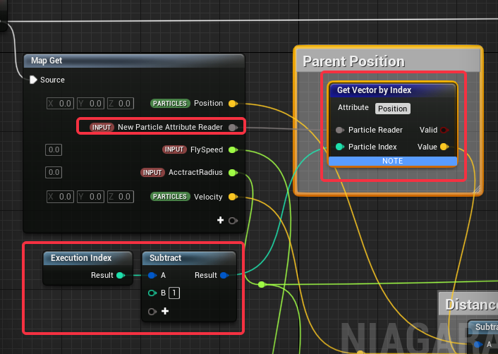Image resolution: width=498 pixels, height=354 pixels.
Task: Click the New Particle Attribute Reader output pin
Action: click(x=232, y=128)
